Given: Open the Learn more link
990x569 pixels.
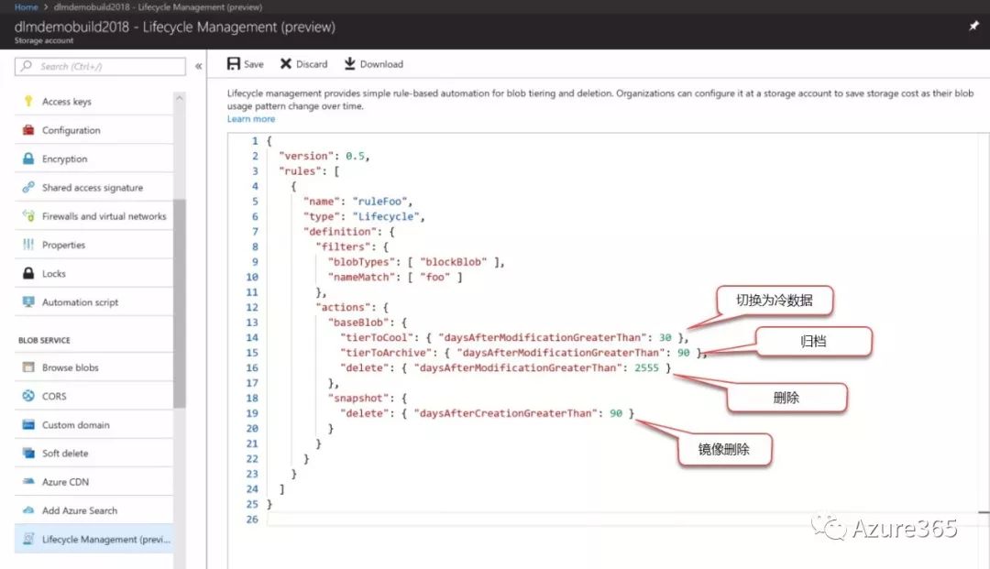Looking at the screenshot, I should pyautogui.click(x=251, y=119).
